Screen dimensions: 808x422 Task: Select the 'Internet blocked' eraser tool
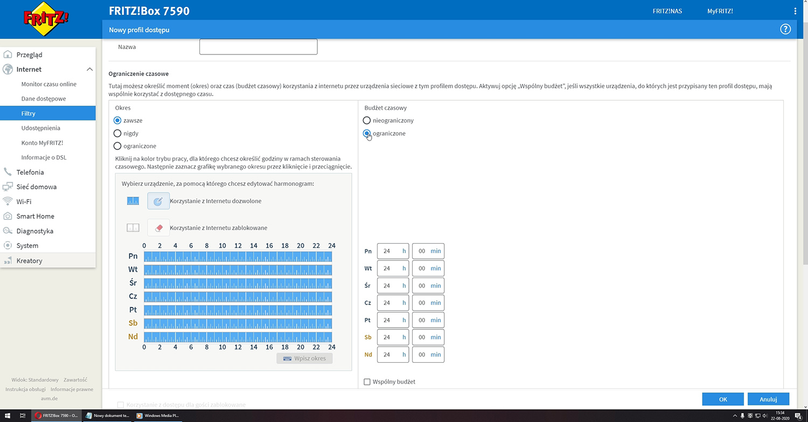pyautogui.click(x=158, y=228)
